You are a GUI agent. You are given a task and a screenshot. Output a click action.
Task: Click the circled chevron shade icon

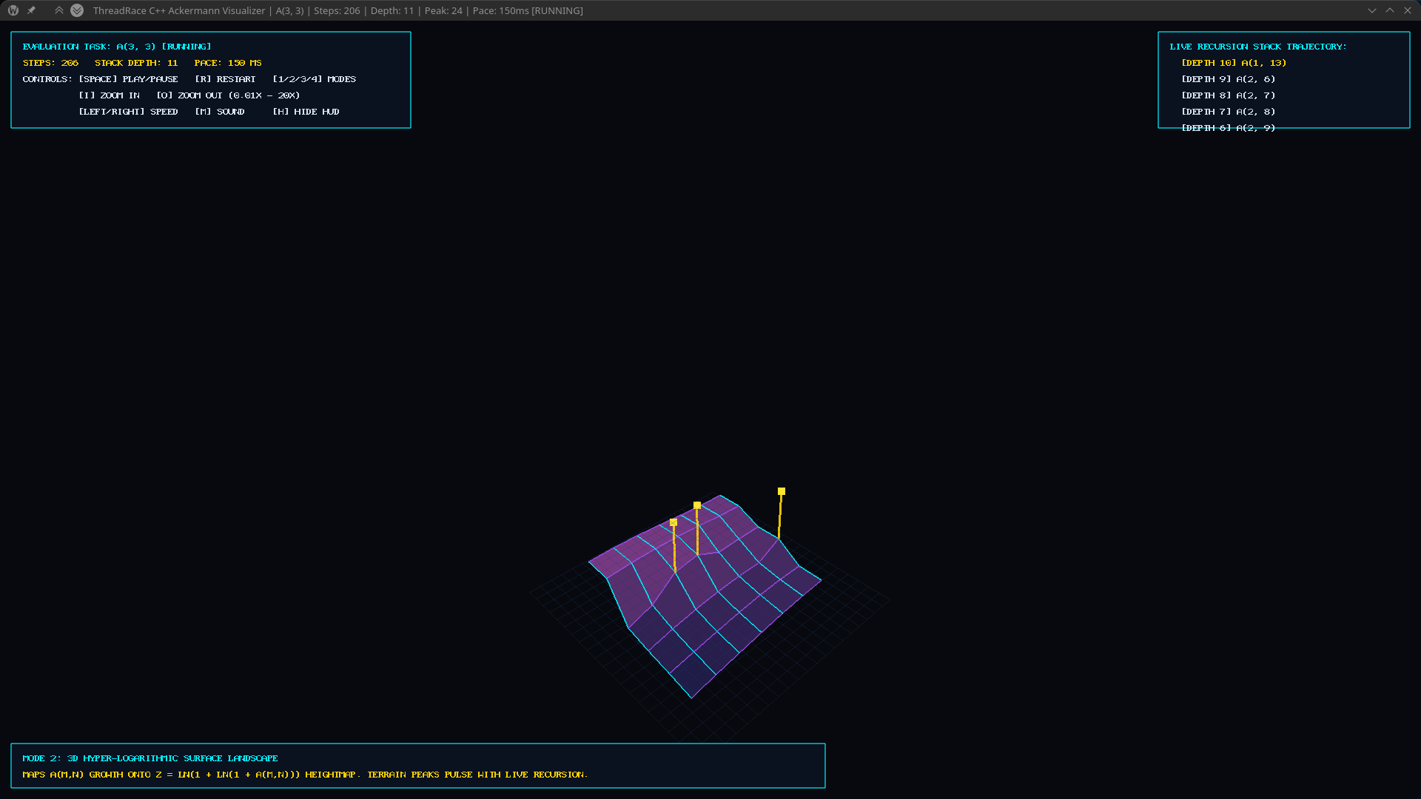click(x=77, y=10)
